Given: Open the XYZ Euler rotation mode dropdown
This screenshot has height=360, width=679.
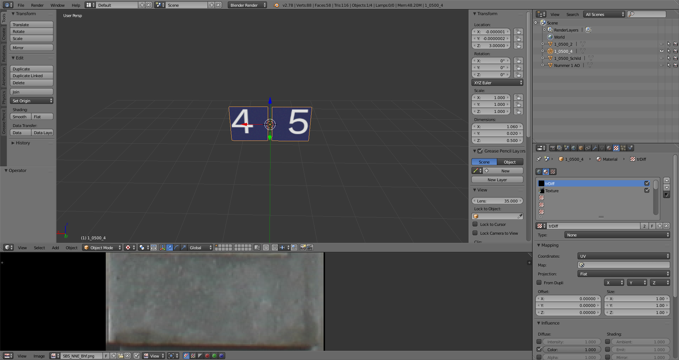Looking at the screenshot, I should 497,83.
